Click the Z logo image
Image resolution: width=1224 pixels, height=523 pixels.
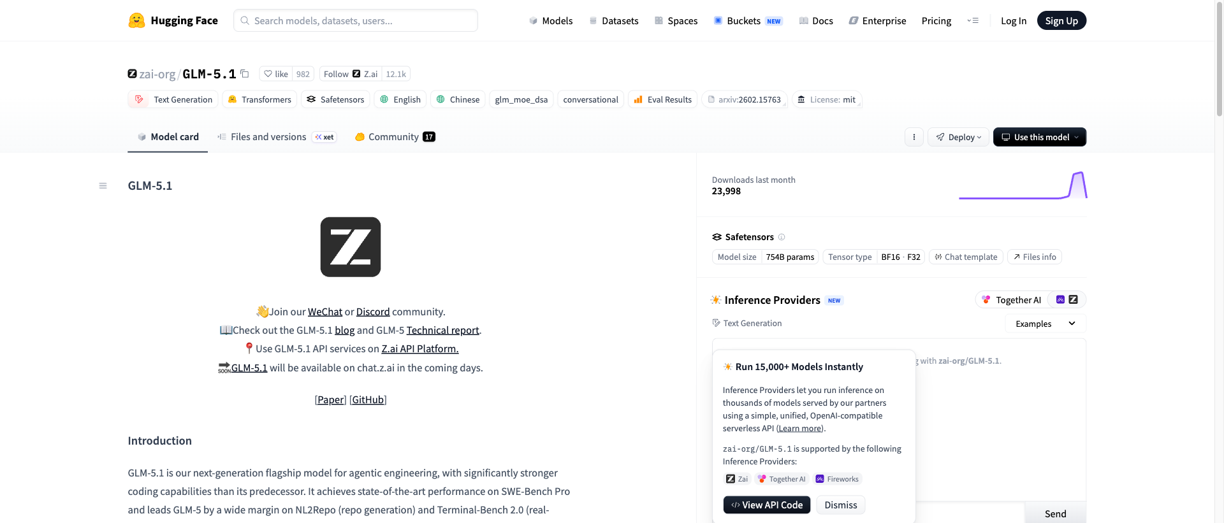coord(351,247)
